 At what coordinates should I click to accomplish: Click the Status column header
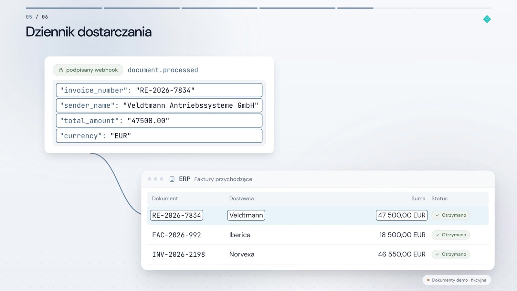(x=439, y=199)
